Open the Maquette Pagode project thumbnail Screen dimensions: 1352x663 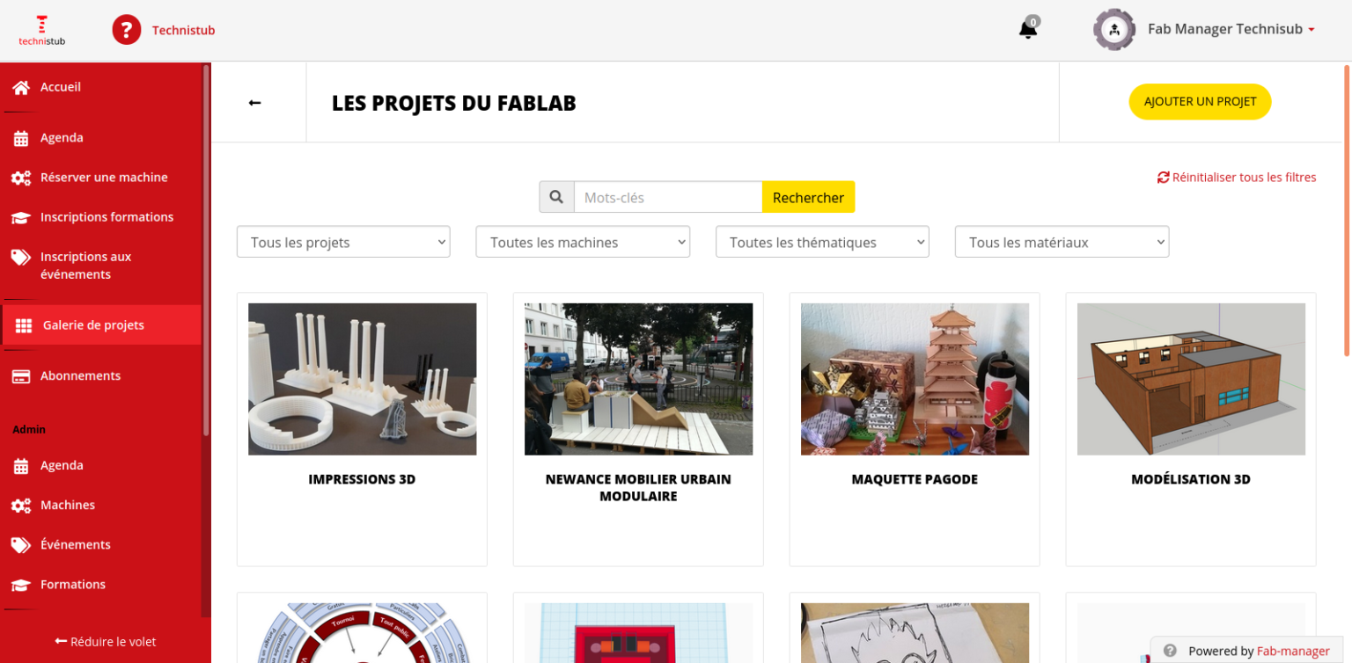tap(915, 379)
